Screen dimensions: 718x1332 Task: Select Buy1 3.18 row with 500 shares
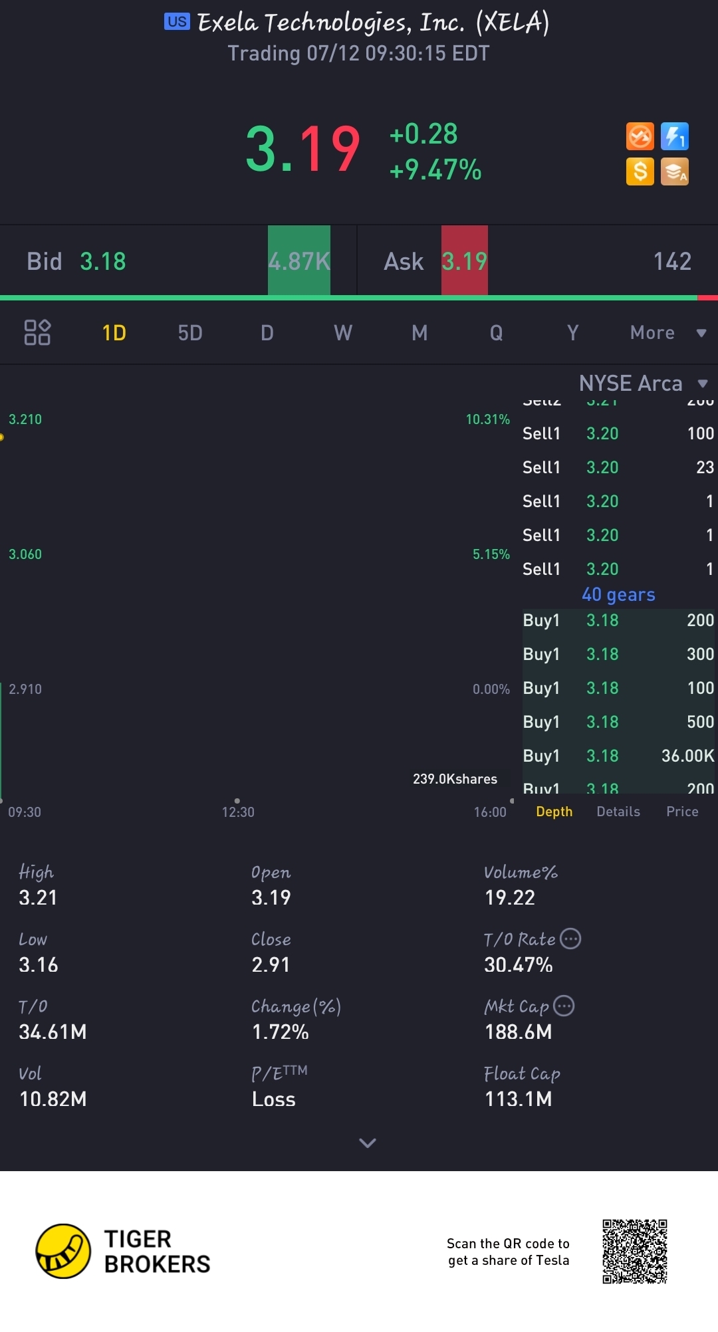618,722
